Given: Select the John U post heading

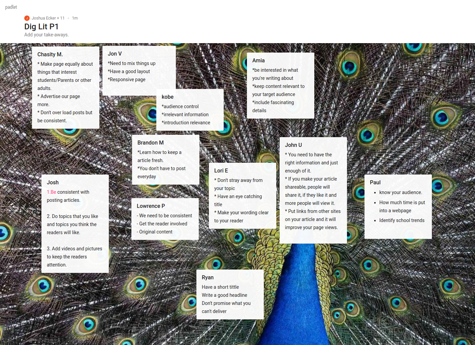Looking at the screenshot, I should [x=293, y=145].
